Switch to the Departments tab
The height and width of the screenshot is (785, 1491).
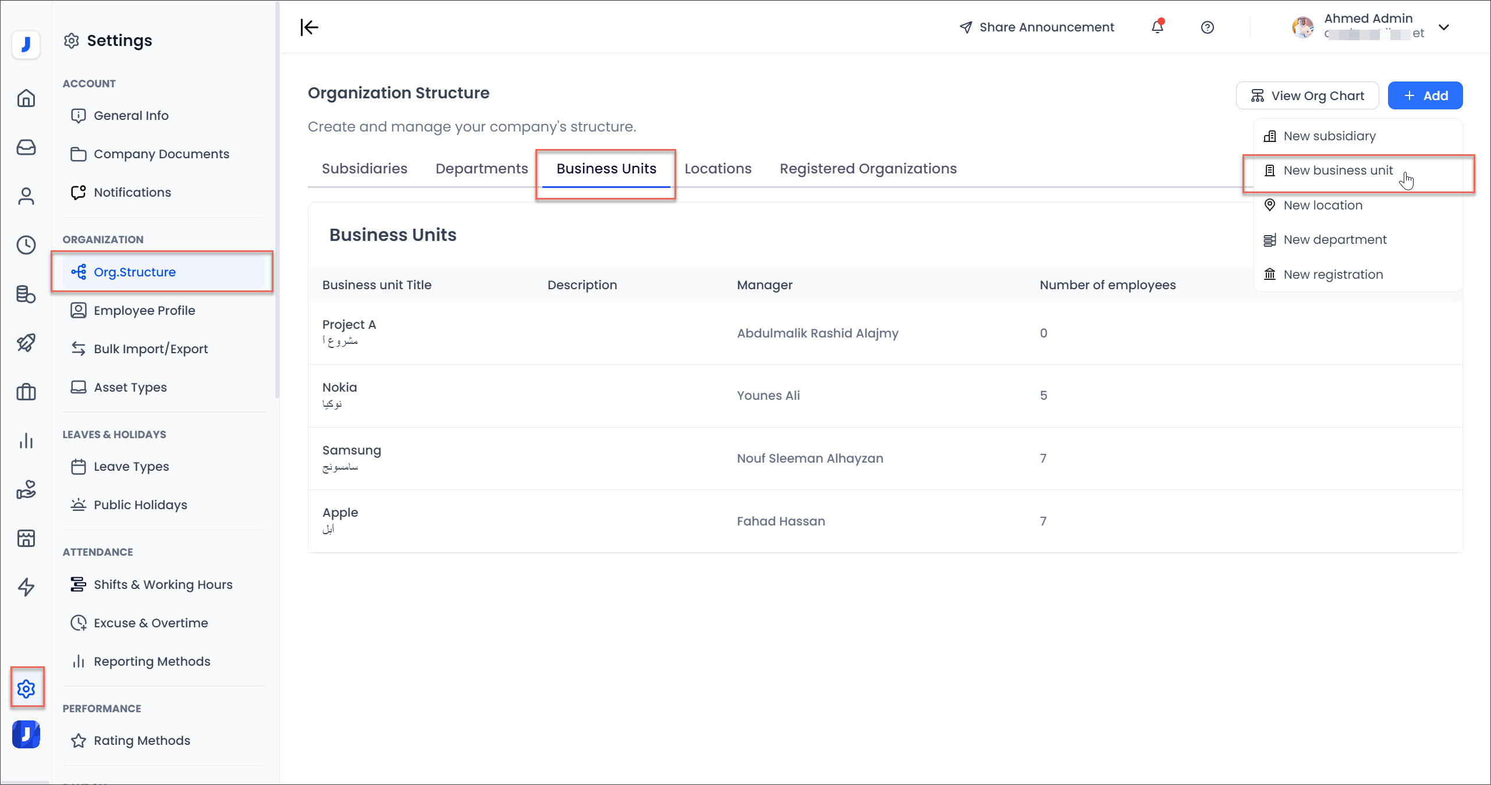(481, 169)
